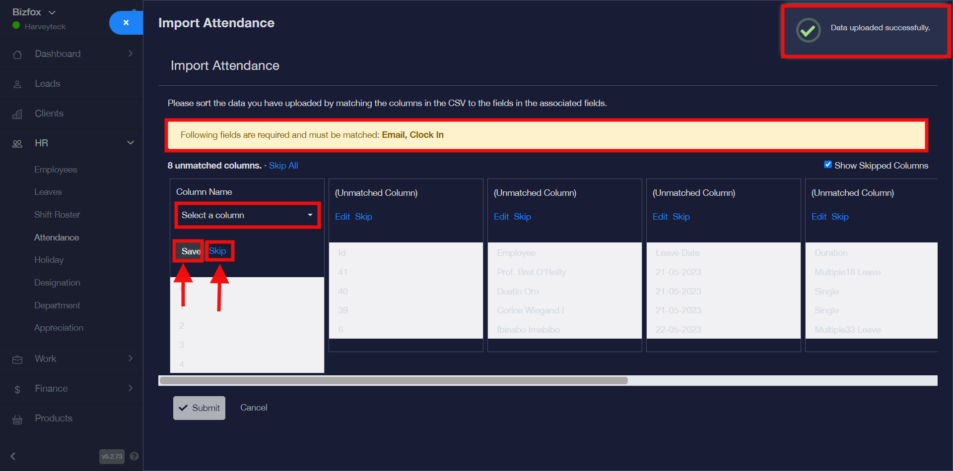The image size is (953, 471).
Task: Collapse the HR menu chevron
Action: pos(131,143)
